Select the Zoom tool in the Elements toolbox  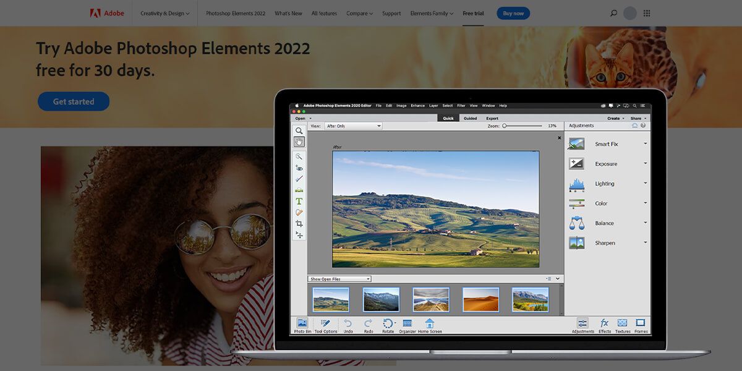(x=299, y=131)
